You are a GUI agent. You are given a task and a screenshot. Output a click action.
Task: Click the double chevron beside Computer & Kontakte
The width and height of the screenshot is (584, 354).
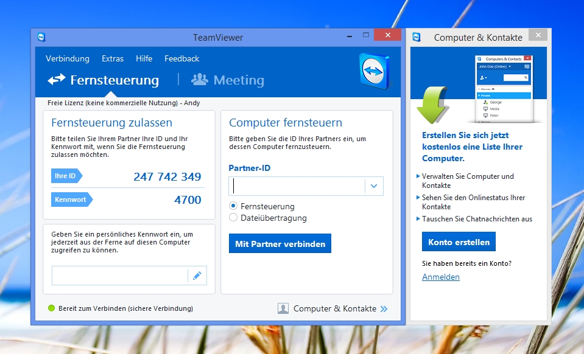[384, 308]
